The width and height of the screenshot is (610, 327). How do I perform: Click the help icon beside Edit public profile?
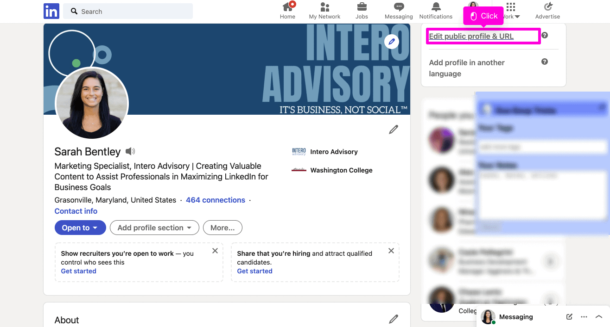(545, 35)
